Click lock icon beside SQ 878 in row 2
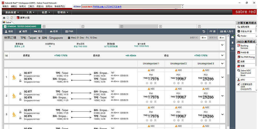The height and width of the screenshot is (129, 258). [20, 99]
